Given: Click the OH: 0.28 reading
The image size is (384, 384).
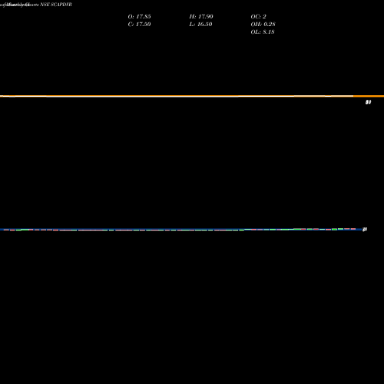Looking at the screenshot, I should pyautogui.click(x=263, y=25).
